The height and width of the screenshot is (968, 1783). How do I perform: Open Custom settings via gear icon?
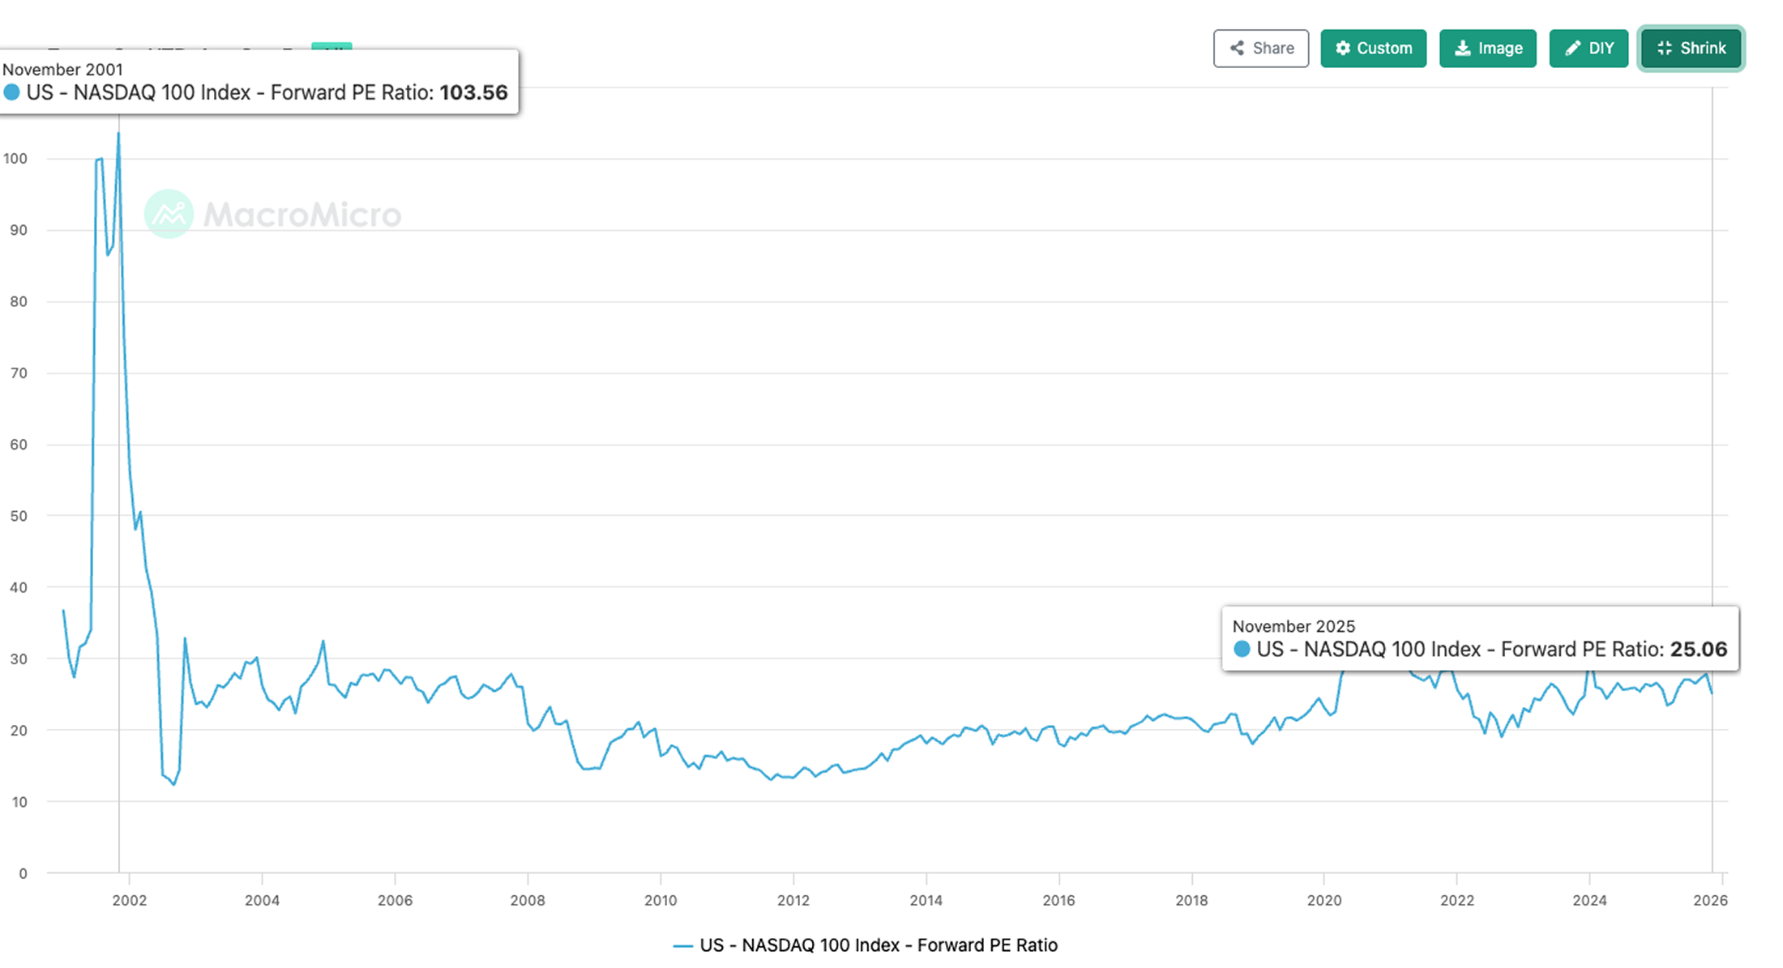[x=1343, y=49]
